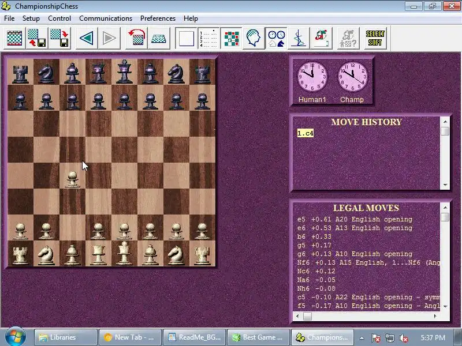Screen dimensions: 462x346
Task: Open the Setup menu
Action: (31, 18)
